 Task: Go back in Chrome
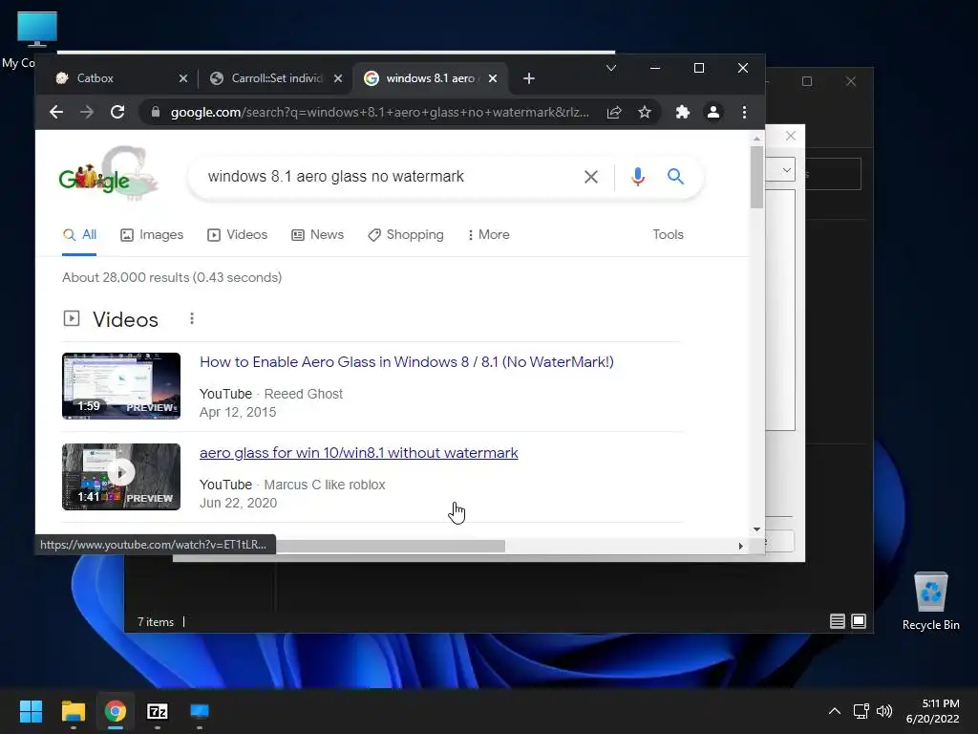[x=56, y=112]
